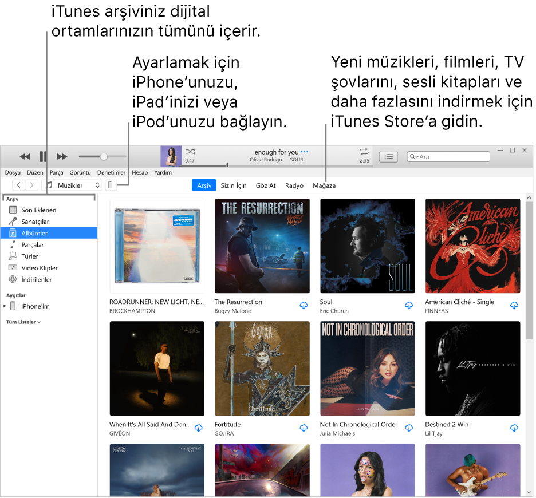Screen dimensions: 536x498
Task: Expand the Tüm Listeler section
Action: (x=22, y=322)
